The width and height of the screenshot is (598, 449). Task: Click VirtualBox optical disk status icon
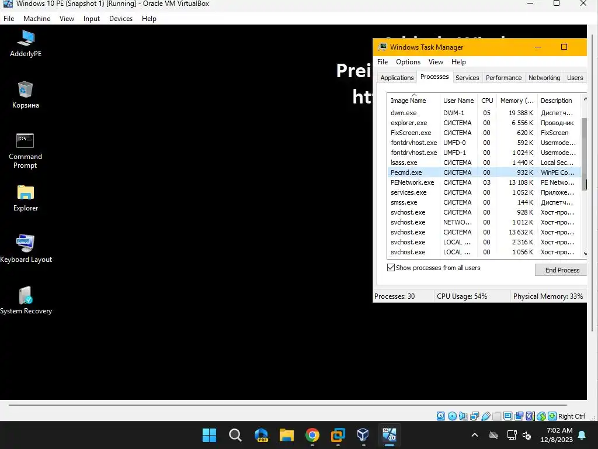click(452, 416)
